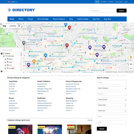The height and width of the screenshot is (134, 134).
Task: Open the Select Country dropdown
Action: (112, 100)
